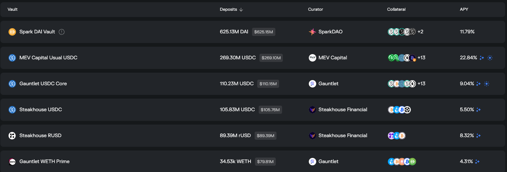The height and width of the screenshot is (172, 507).
Task: Expand the +2 collateral list for Spark DAI
Action: [x=421, y=32]
